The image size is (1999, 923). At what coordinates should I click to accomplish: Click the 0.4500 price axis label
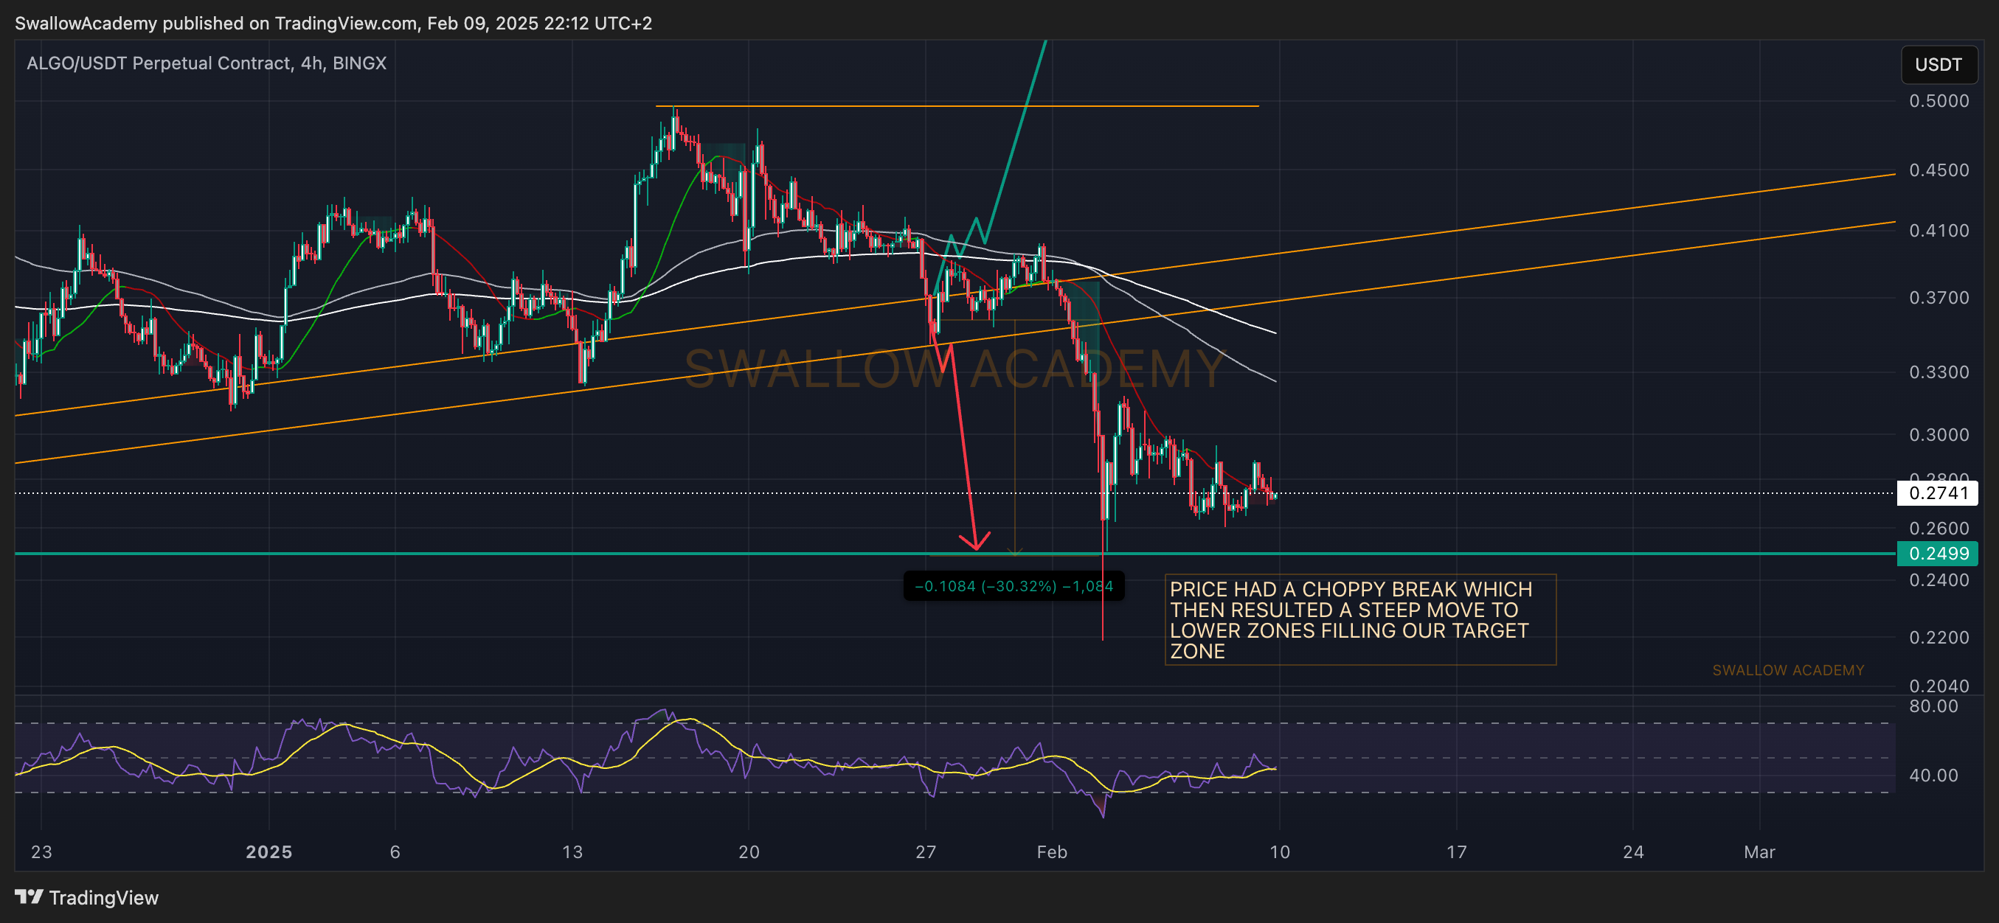[1939, 170]
